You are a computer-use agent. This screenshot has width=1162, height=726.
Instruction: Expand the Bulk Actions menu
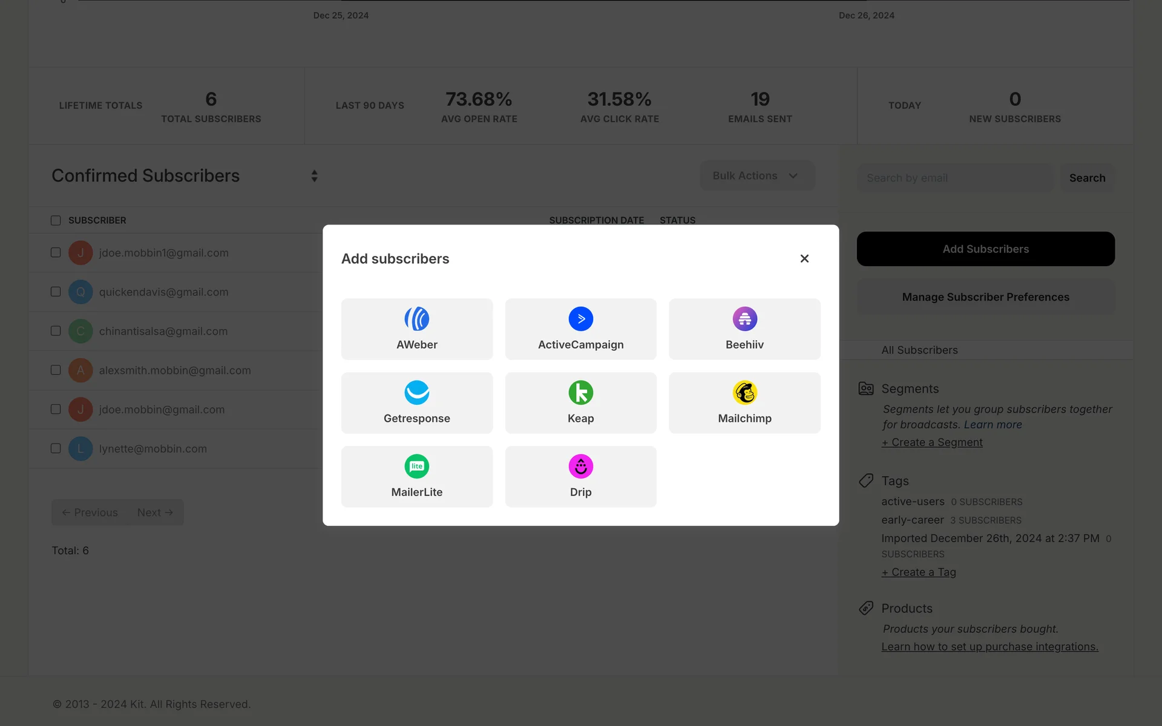tap(757, 175)
